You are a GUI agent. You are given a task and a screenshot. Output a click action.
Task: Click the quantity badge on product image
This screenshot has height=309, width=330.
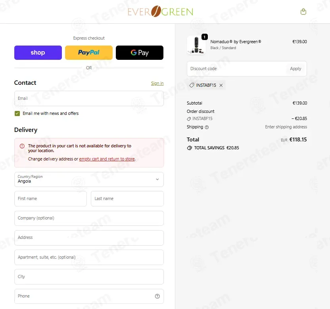[205, 37]
